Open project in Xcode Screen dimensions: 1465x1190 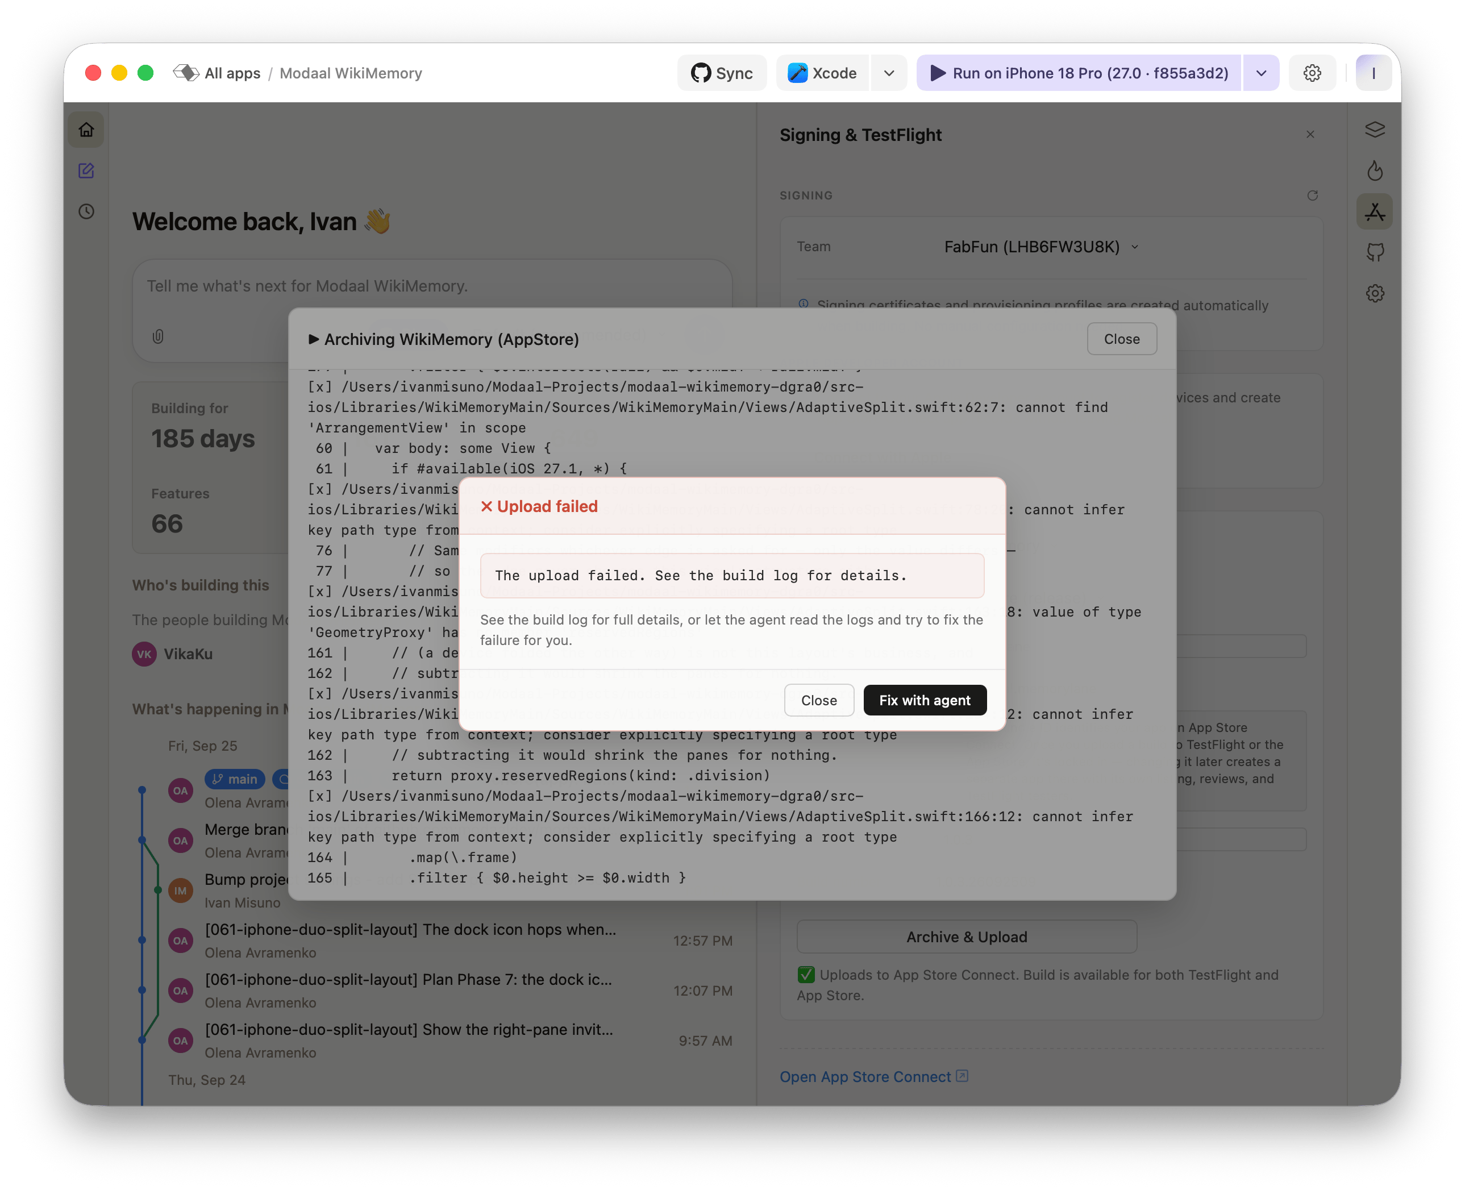coord(823,73)
